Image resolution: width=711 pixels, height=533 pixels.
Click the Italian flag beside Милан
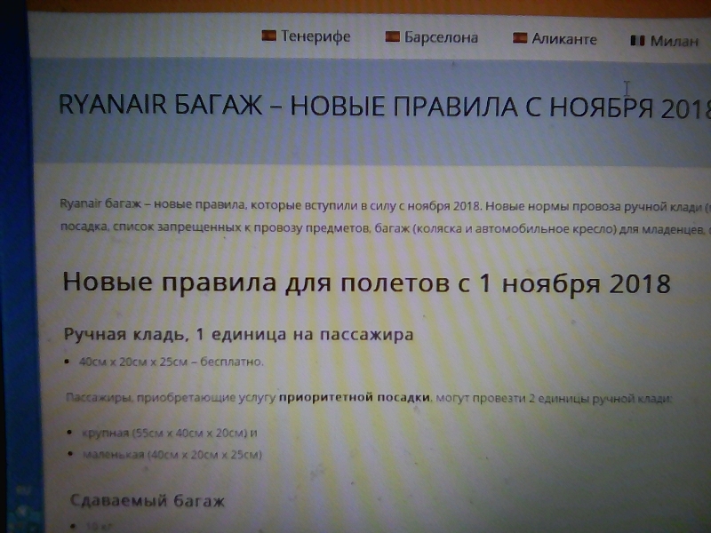637,41
